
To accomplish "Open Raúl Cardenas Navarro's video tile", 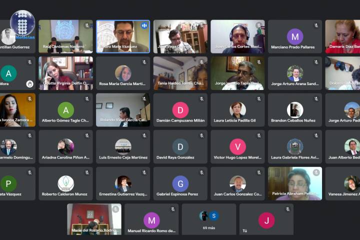I will (65, 36).
